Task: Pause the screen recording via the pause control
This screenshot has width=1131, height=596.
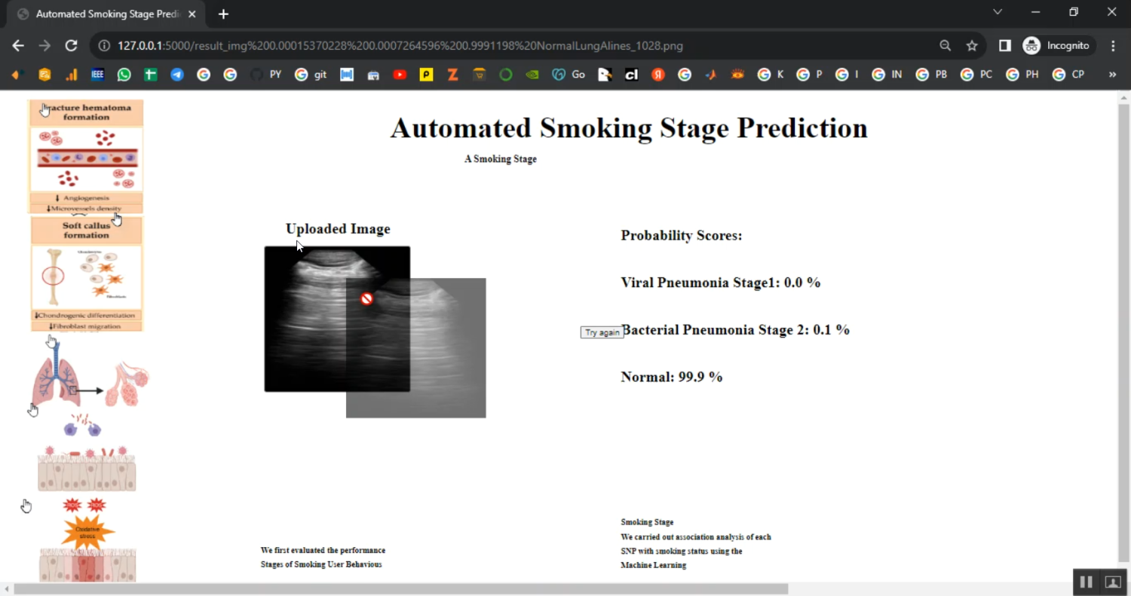Action: [1086, 582]
